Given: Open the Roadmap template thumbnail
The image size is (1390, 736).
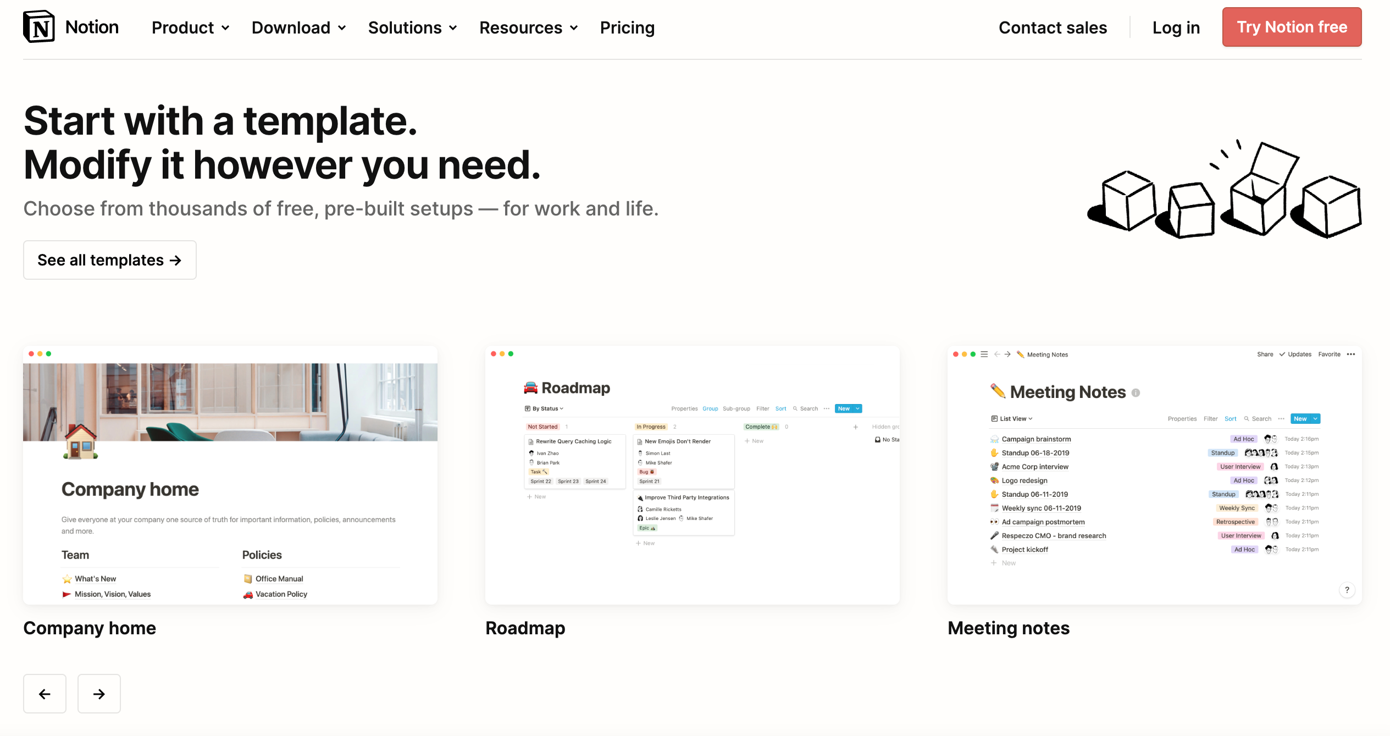Looking at the screenshot, I should [x=692, y=475].
